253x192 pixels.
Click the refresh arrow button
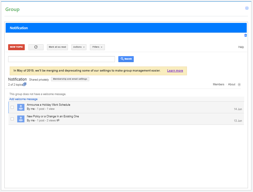(x=36, y=47)
